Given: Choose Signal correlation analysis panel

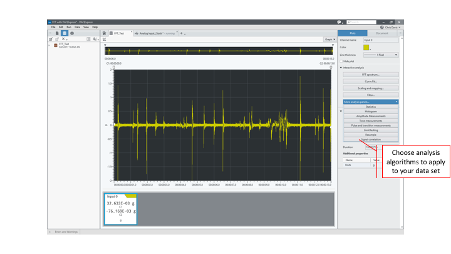Looking at the screenshot, I should (x=370, y=139).
